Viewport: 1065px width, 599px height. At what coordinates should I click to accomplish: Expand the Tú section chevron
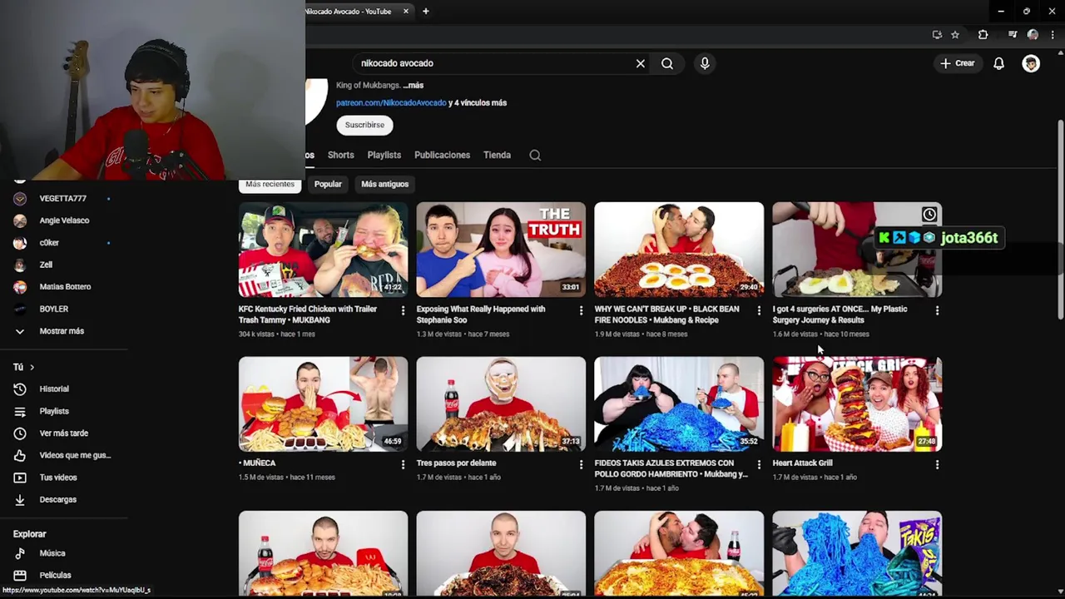[x=32, y=367]
